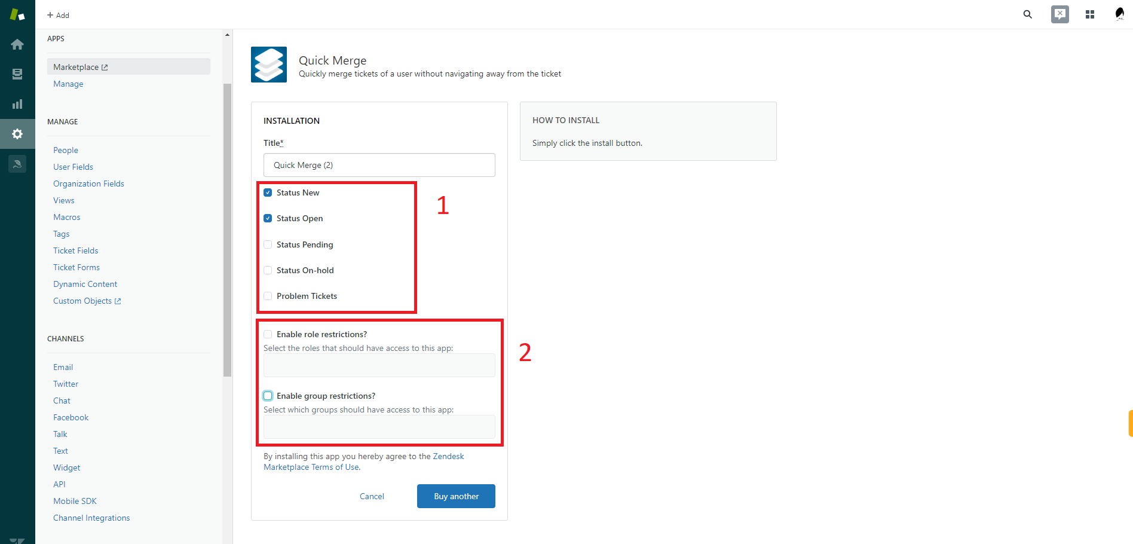Open Ticket Fields settings page
This screenshot has width=1133, height=544.
[x=75, y=250]
